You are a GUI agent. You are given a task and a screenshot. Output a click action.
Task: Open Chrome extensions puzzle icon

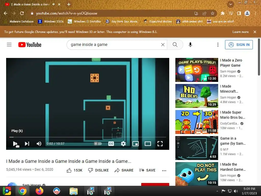[223, 13]
